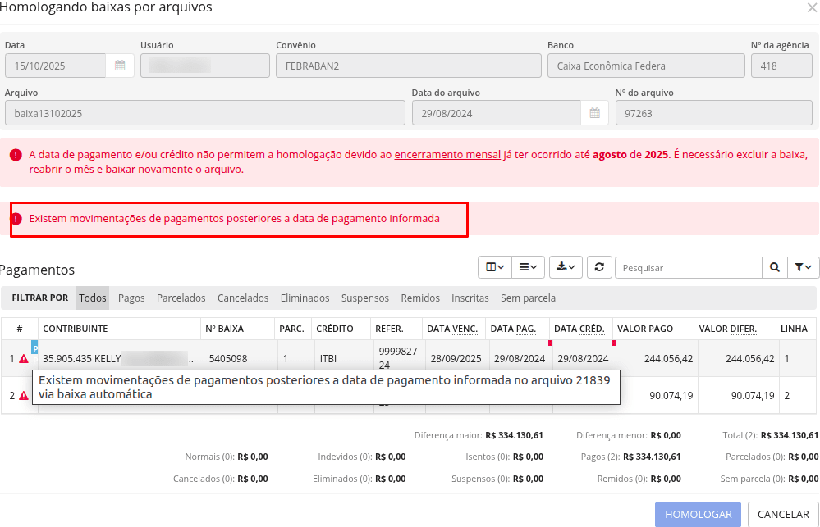
Task: Open the encerramento mensal link
Action: point(447,153)
